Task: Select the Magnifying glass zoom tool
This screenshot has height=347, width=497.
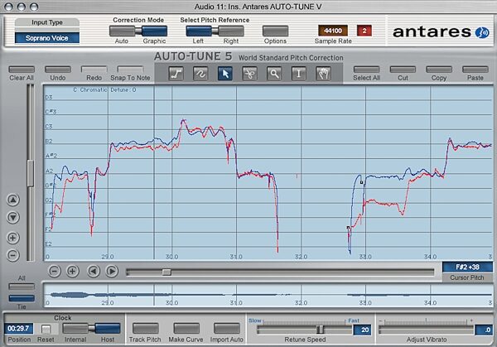Action: pyautogui.click(x=274, y=74)
